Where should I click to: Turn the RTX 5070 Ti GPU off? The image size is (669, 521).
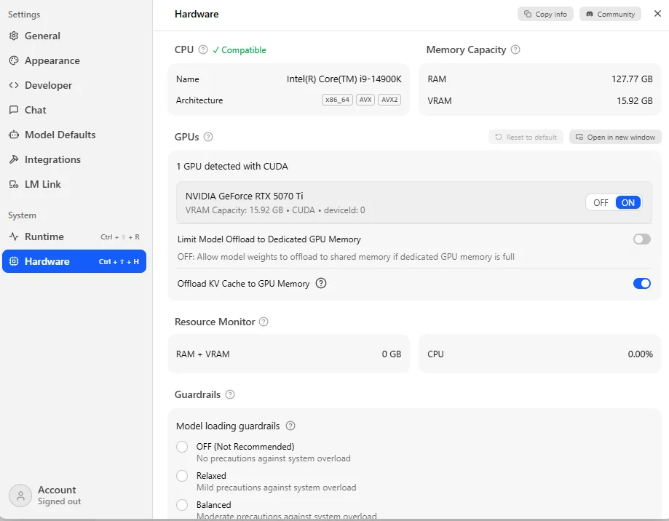[601, 203]
